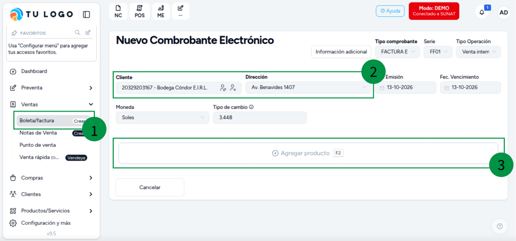This screenshot has height=241, width=516.
Task: Expand the Productos/Servicios menu
Action: [x=52, y=211]
